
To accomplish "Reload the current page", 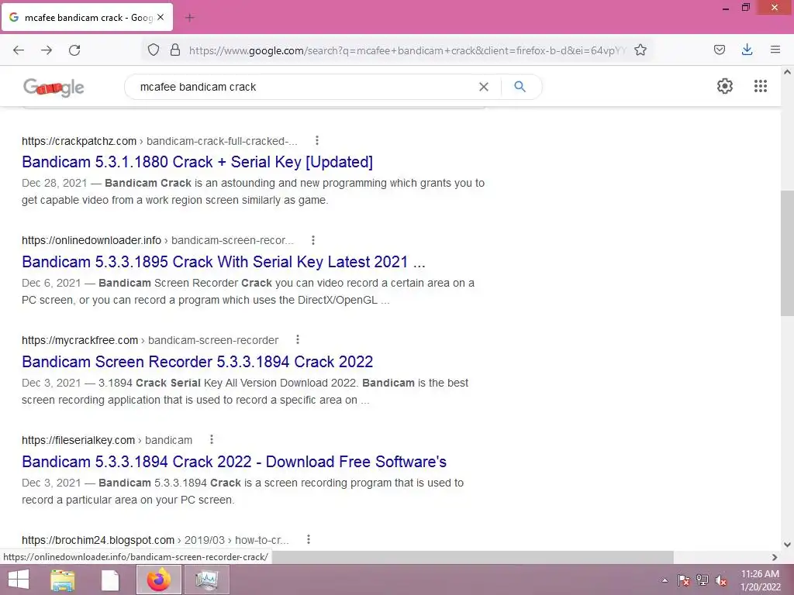I will click(74, 50).
